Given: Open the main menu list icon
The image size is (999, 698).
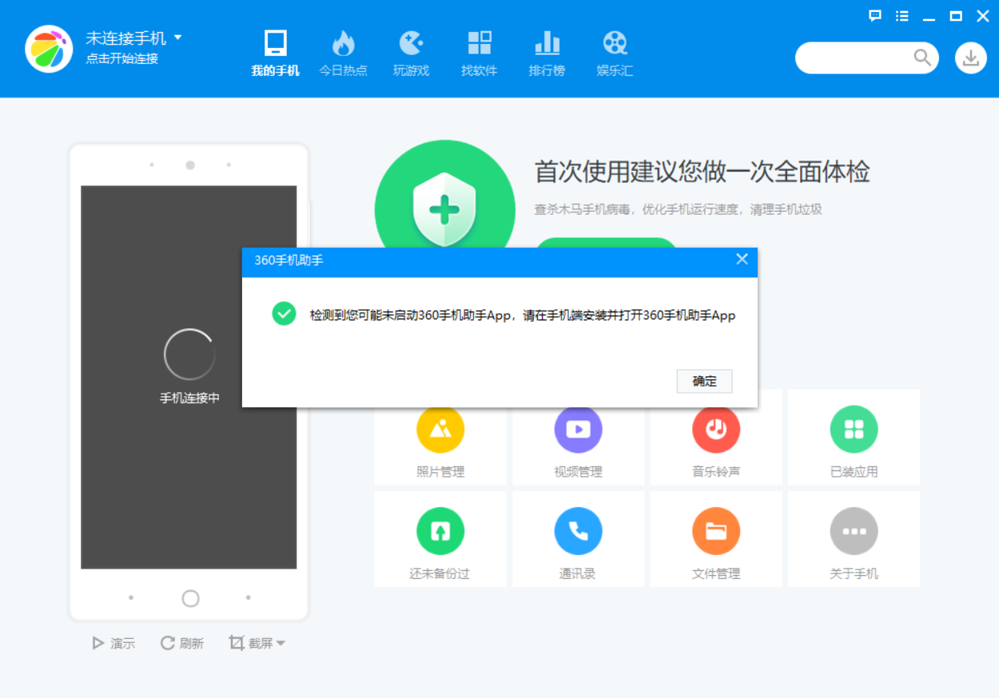Looking at the screenshot, I should [902, 16].
